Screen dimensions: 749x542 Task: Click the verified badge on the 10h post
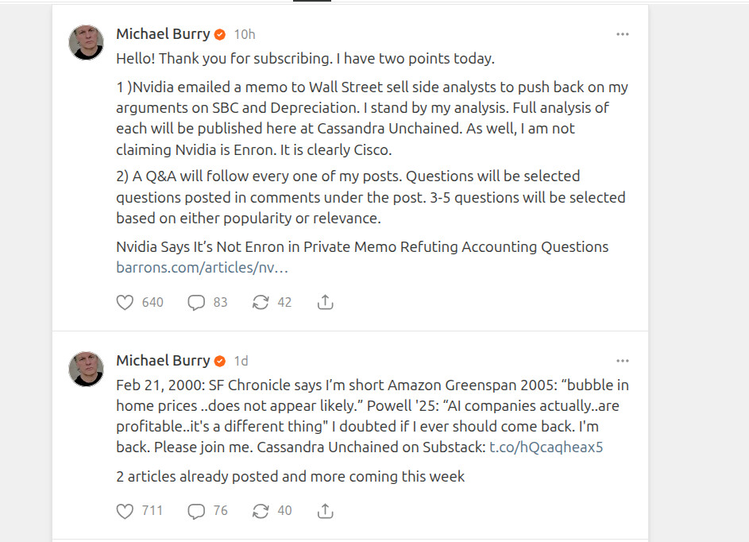221,34
